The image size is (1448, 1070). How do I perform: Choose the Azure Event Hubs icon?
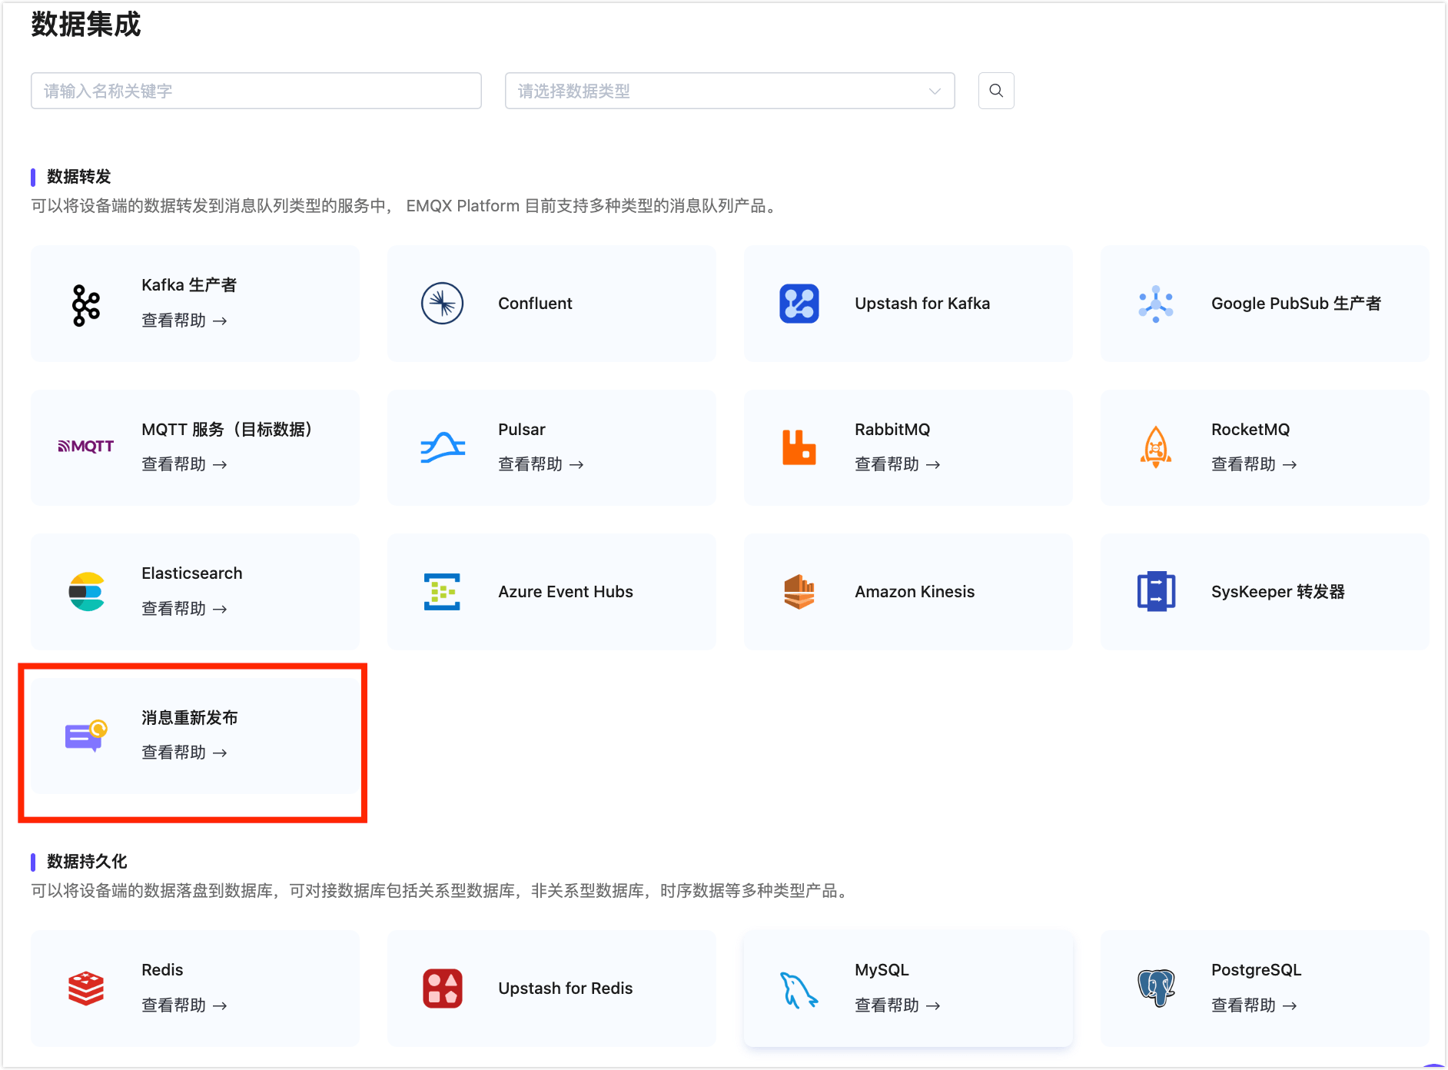click(442, 592)
